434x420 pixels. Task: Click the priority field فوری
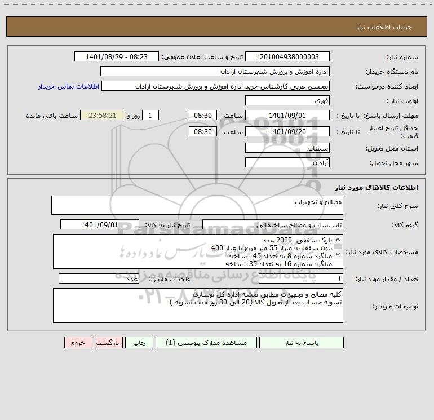point(287,100)
